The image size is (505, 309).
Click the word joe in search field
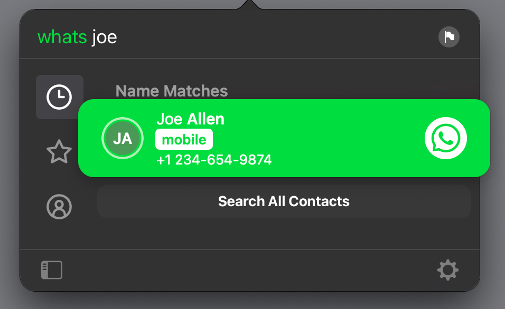(x=105, y=37)
